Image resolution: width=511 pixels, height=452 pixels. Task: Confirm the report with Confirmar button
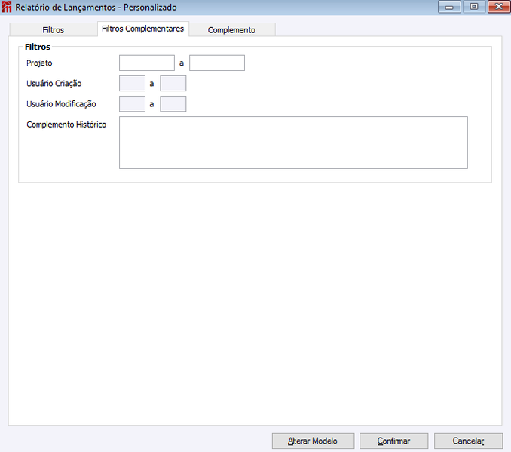(x=394, y=441)
